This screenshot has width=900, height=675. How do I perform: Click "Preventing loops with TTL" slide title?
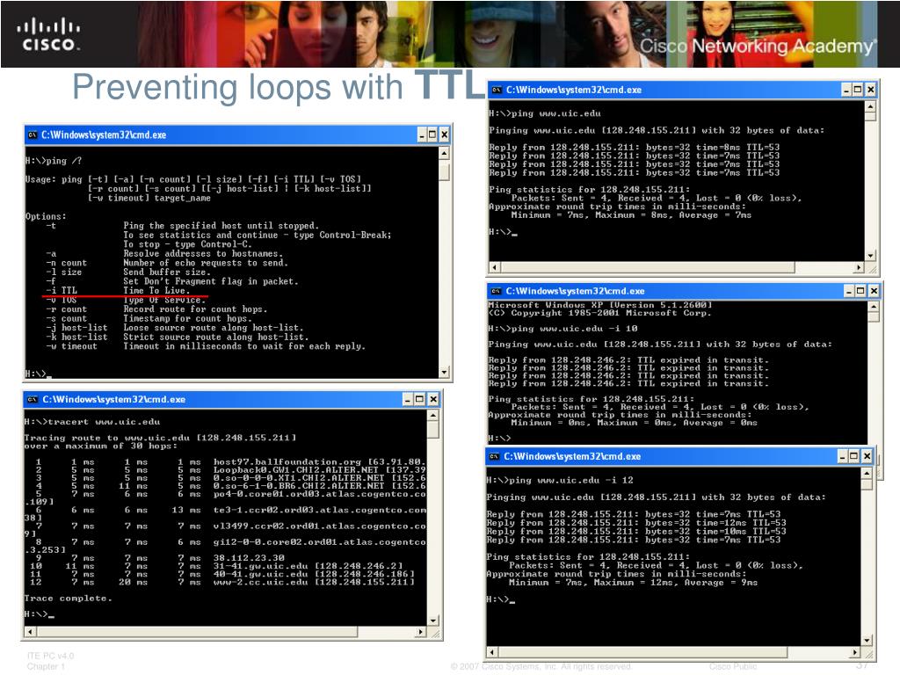[279, 87]
